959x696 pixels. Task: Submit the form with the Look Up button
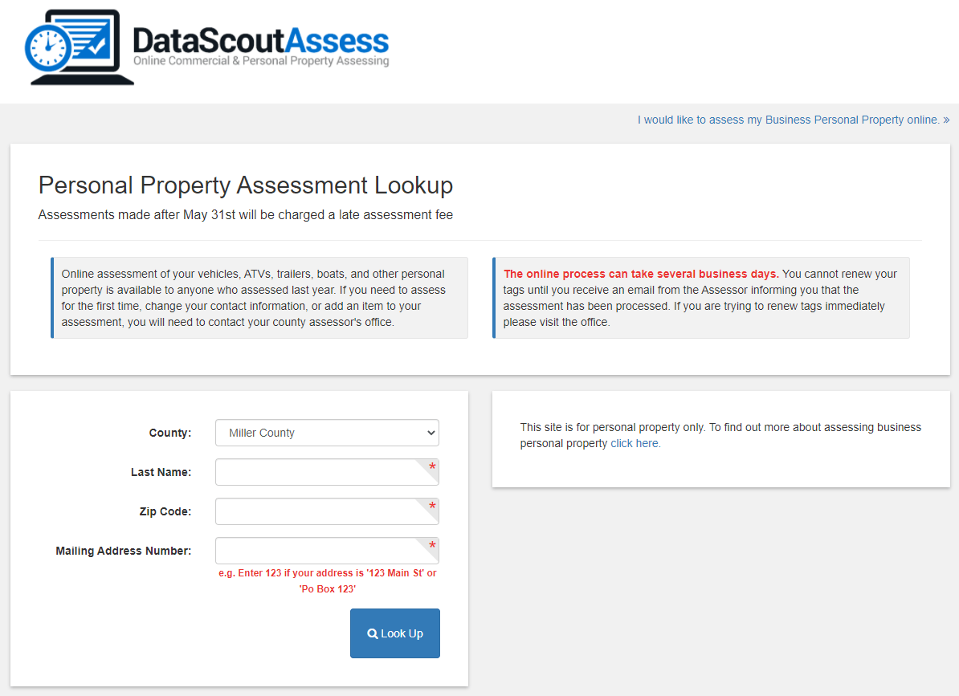click(395, 633)
